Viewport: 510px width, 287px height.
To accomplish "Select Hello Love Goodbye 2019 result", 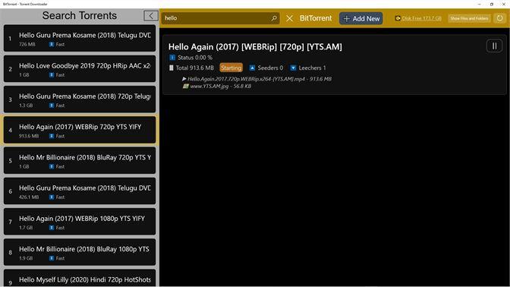I will point(80,69).
